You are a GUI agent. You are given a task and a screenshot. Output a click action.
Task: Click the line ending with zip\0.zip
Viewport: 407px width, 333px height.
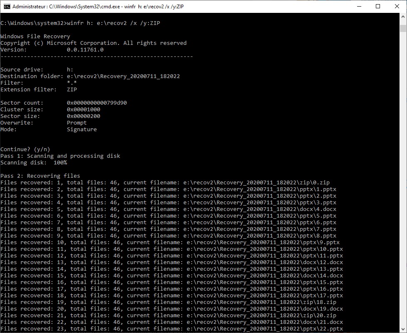tap(165, 182)
